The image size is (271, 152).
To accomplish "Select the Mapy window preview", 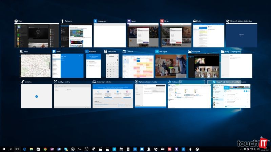I will 35,66.
